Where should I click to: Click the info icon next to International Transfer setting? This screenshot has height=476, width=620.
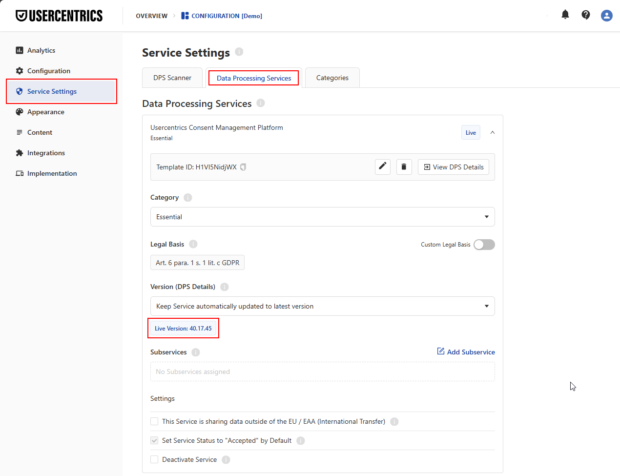pyautogui.click(x=394, y=422)
